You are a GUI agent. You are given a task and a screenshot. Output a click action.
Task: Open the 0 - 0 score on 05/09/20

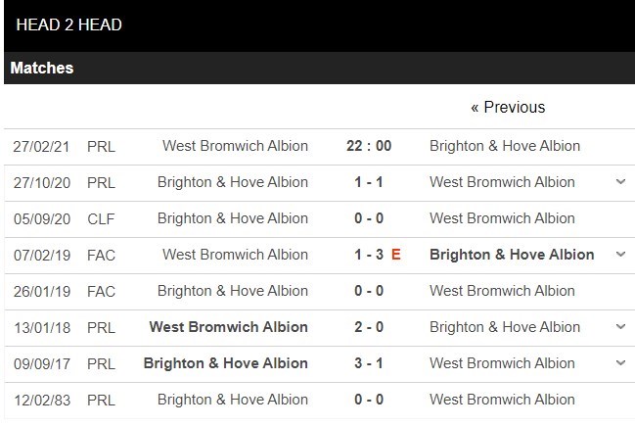pos(369,218)
